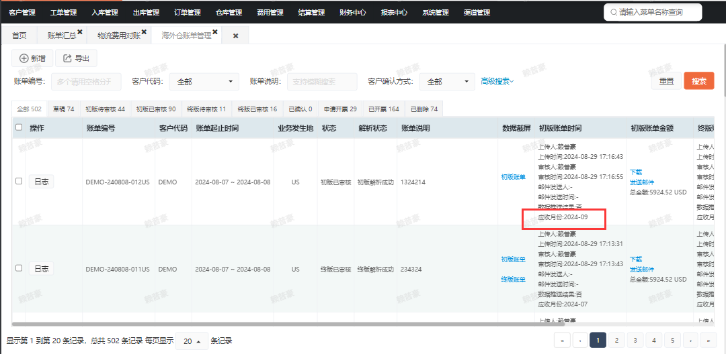The width and height of the screenshot is (726, 354).
Task: Open the 报表中心 menu
Action: tap(394, 13)
